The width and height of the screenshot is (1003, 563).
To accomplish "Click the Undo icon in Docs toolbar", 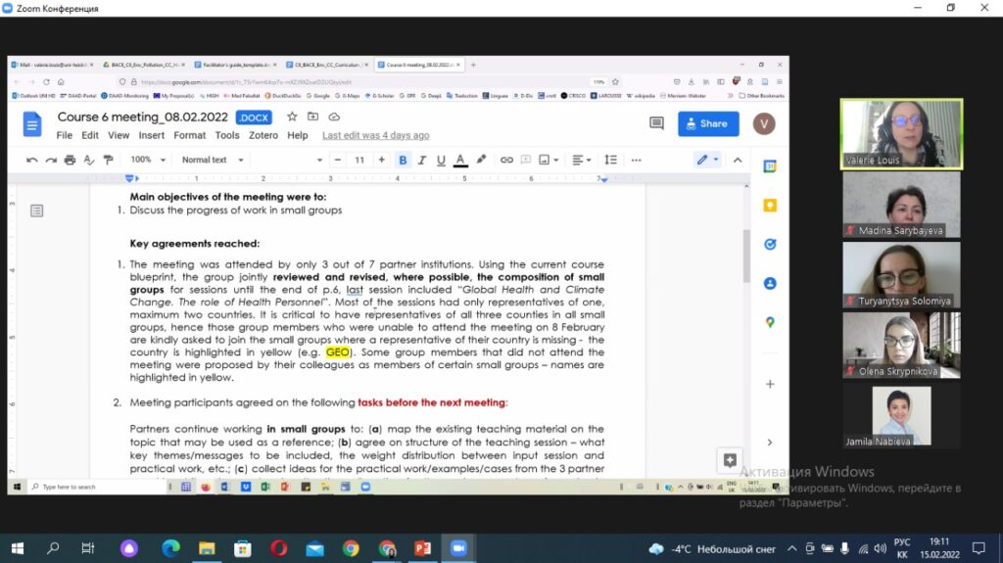I will tap(31, 160).
